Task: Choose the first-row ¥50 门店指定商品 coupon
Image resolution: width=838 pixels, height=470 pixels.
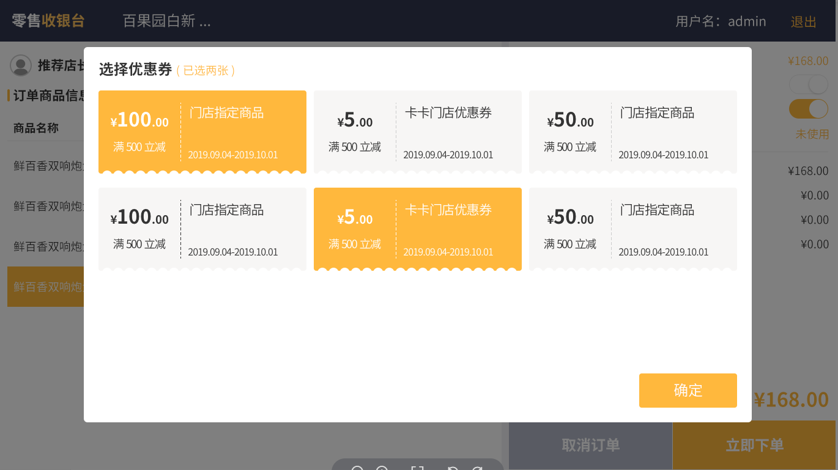Action: tap(632, 131)
